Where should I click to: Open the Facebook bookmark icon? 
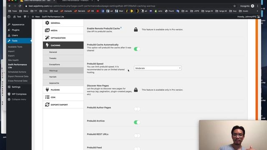coord(103,11)
